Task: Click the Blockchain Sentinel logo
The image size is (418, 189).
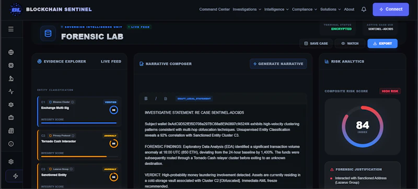Action: pos(16,9)
